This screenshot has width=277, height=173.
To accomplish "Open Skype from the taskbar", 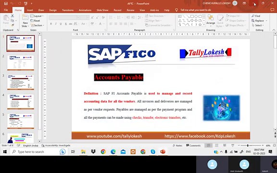I will [x=153, y=152].
